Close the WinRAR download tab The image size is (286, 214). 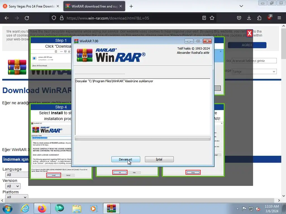121,6
